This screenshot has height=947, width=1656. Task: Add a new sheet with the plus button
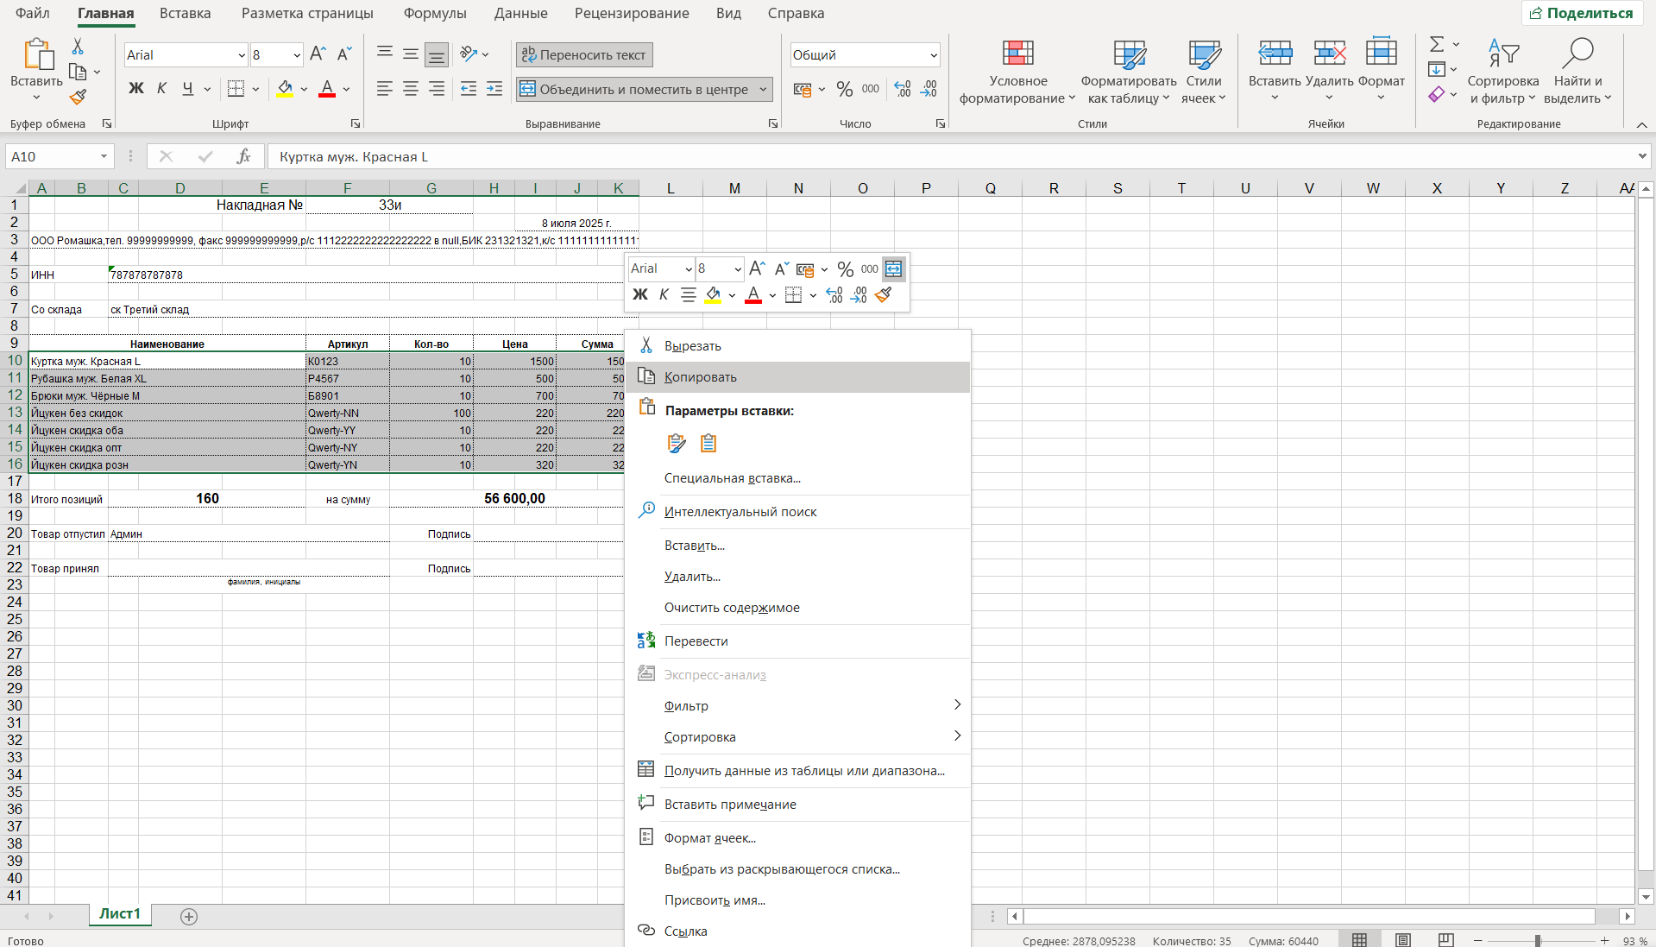point(189,916)
